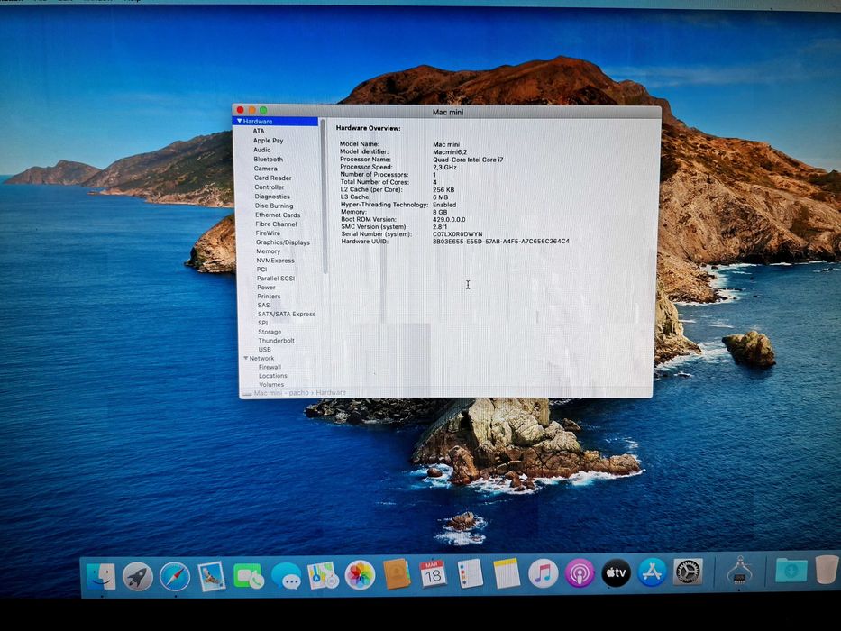Select Bluetooth in the sidebar
Screen dimensions: 841x631
click(269, 160)
